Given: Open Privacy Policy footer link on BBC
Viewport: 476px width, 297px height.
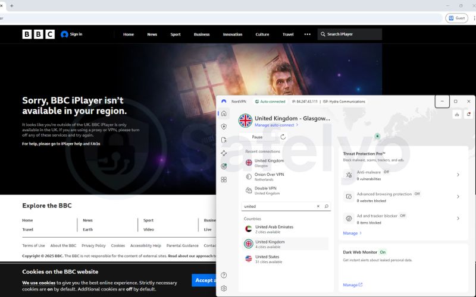Looking at the screenshot, I should (93, 245).
